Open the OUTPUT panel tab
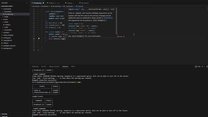 44,67
